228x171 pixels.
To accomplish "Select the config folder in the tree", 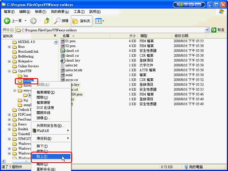I will [x=26, y=81].
